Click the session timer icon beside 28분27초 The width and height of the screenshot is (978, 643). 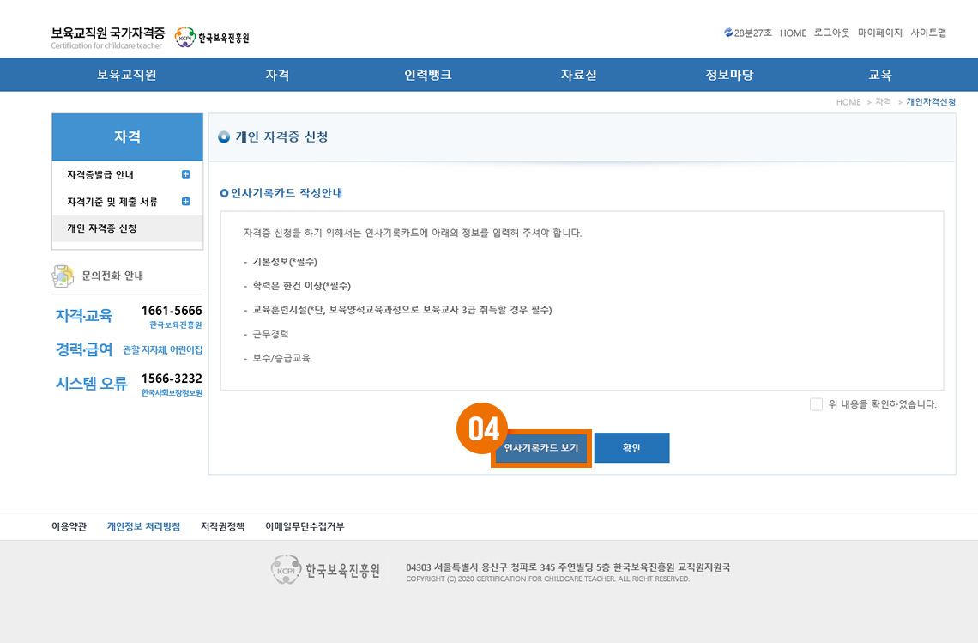pos(728,33)
